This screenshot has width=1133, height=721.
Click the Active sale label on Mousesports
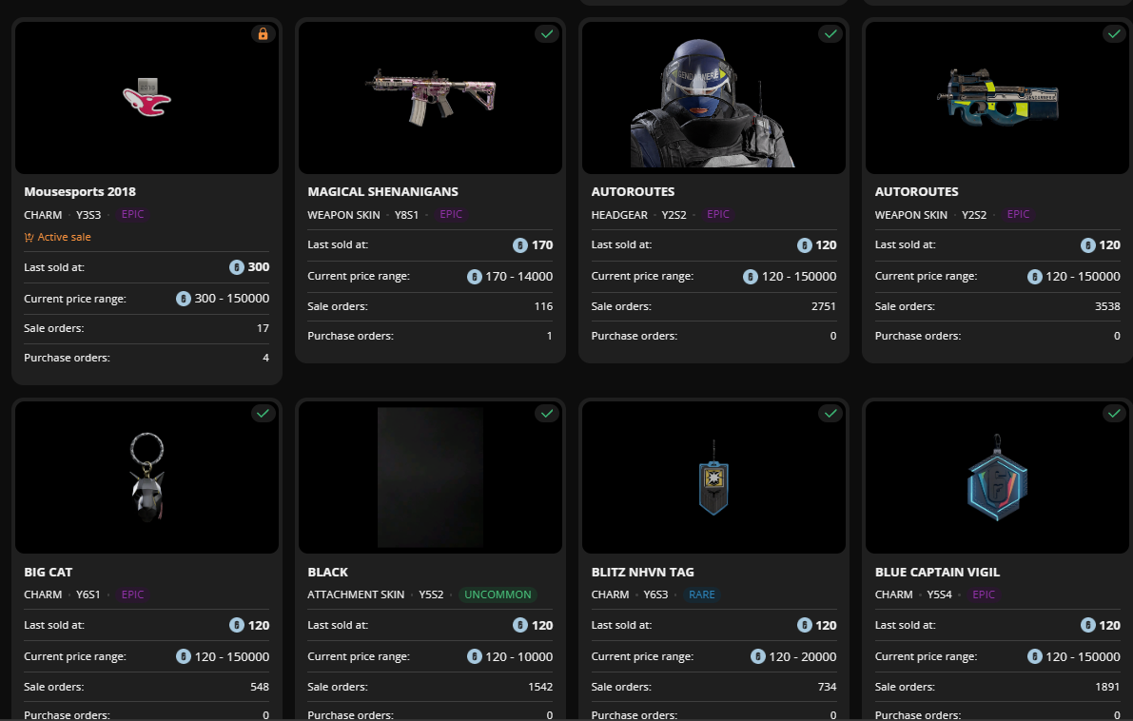pos(64,237)
